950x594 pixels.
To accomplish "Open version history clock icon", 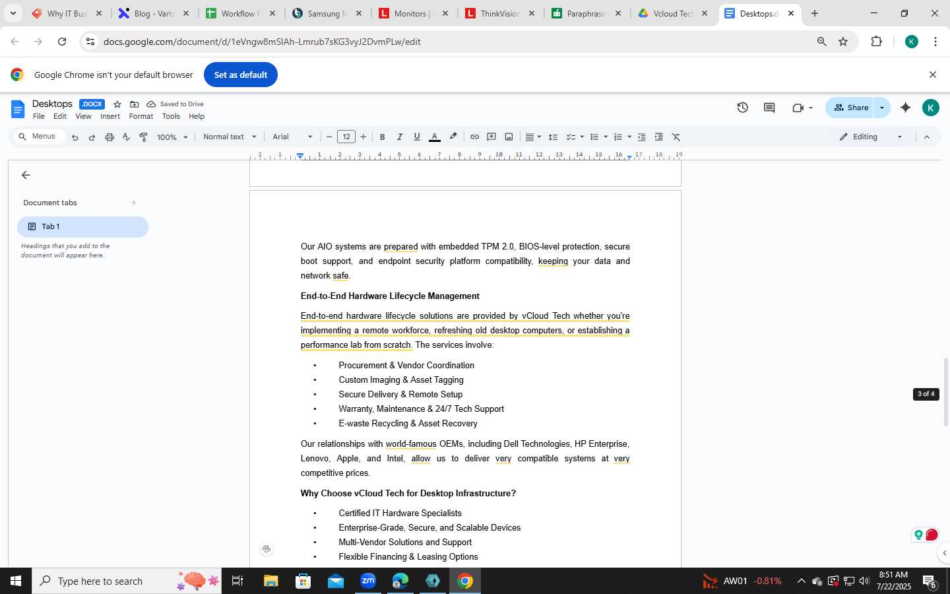I will 742,108.
